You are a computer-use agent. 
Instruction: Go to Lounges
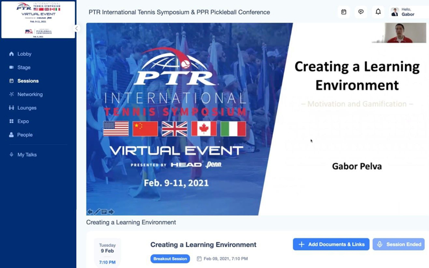coord(27,108)
